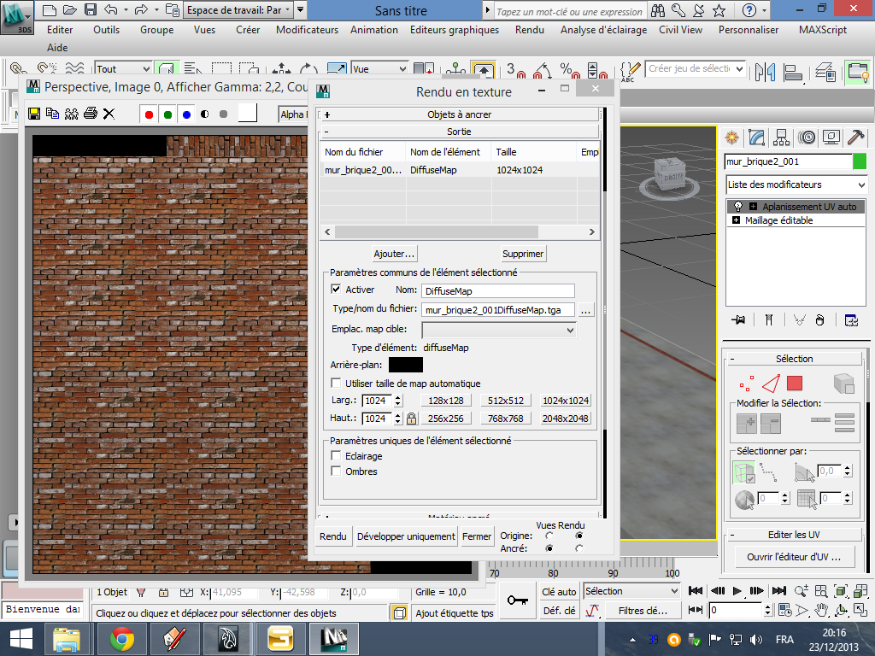This screenshot has height=656, width=875.
Task: Open the Utilities hammer tab
Action: (x=855, y=138)
